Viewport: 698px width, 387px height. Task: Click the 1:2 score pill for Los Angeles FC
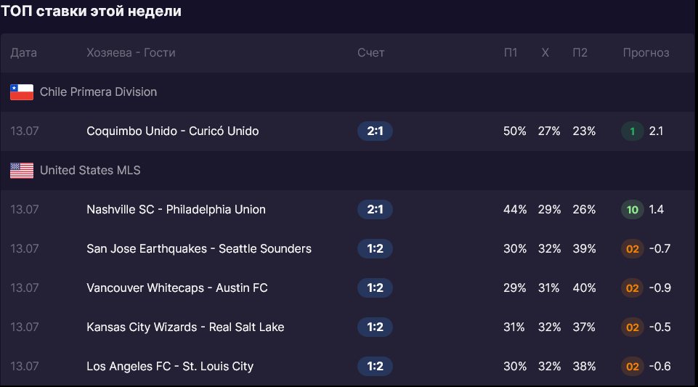[375, 366]
